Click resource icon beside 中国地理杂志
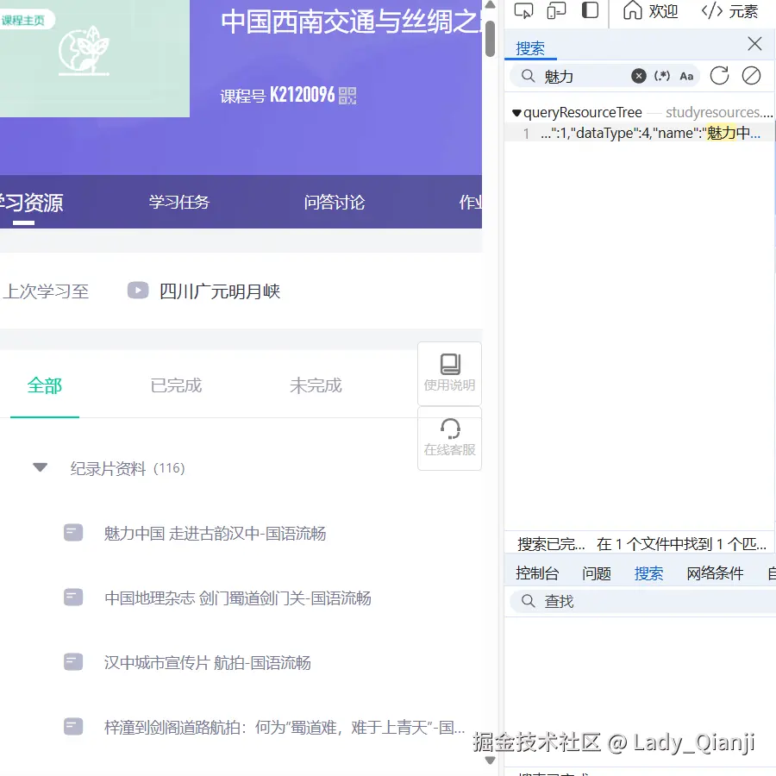Image resolution: width=776 pixels, height=776 pixels. 73,597
